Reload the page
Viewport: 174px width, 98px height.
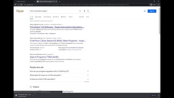(x=21, y=5)
